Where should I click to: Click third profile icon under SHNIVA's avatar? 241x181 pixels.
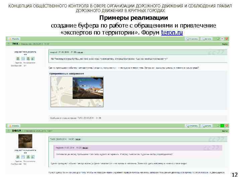pyautogui.click(x=28, y=157)
